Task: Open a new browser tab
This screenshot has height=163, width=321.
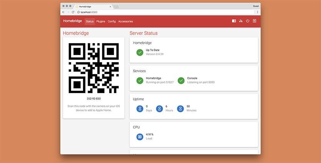Action: click(116, 7)
